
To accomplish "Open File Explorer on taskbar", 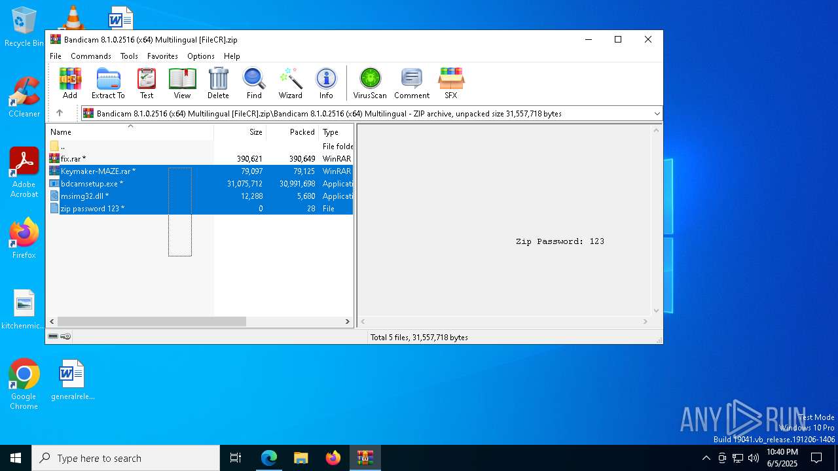I will tap(301, 458).
